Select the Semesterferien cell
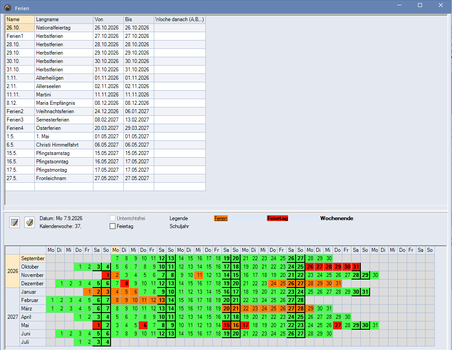Viewport: 452px width, 350px height. pyautogui.click(x=64, y=120)
